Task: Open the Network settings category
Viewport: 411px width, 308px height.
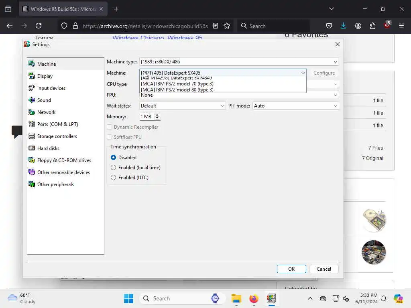Action: click(x=65, y=112)
